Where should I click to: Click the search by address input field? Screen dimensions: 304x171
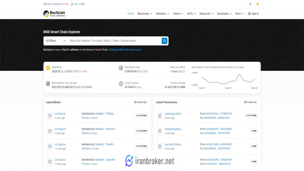click(x=115, y=41)
